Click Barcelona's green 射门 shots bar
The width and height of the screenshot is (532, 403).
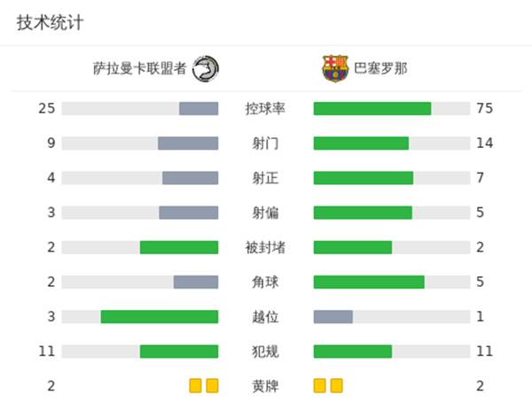click(361, 143)
